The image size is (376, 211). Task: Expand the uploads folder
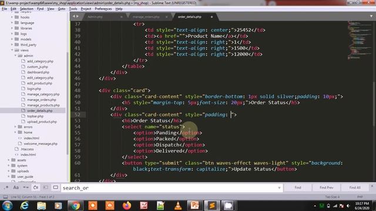9,171
